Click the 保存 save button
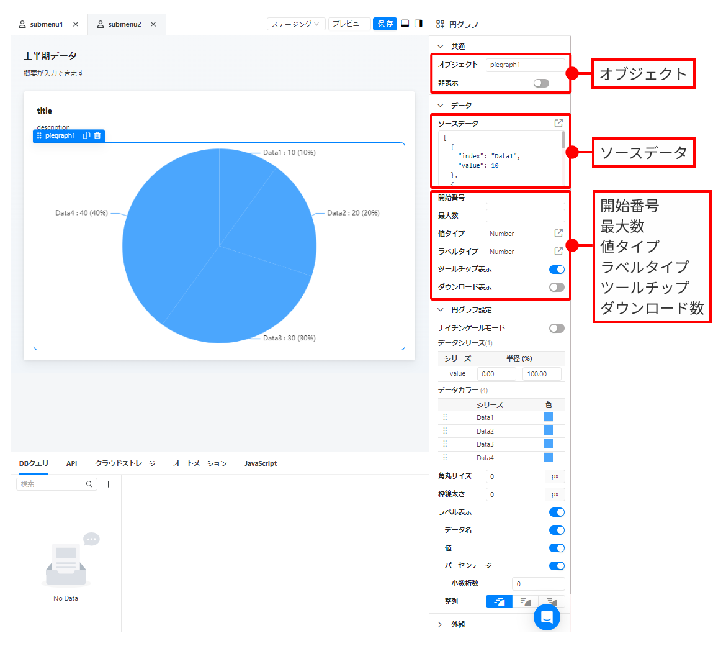Screen dimensions: 726x646 (385, 24)
